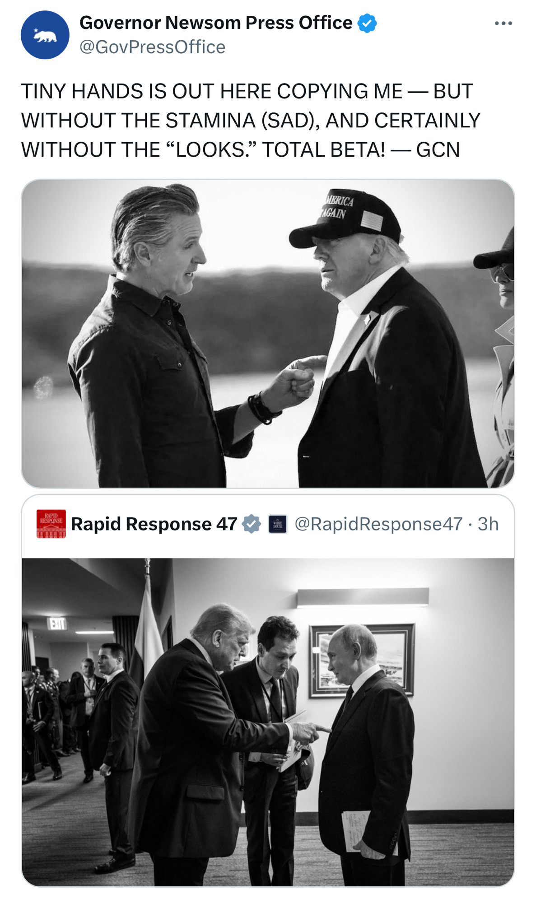Open the red Rapid Response avatar icon
Screen dimensions: 536x903
pos(51,524)
